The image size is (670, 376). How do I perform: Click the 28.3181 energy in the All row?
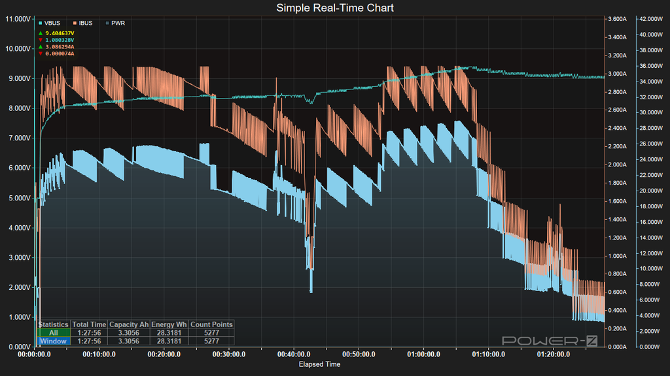click(169, 332)
